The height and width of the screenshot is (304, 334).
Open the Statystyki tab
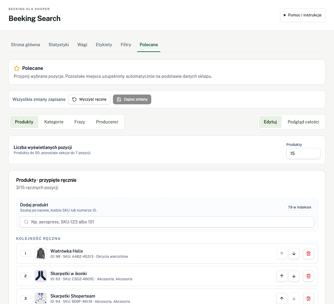[59, 45]
